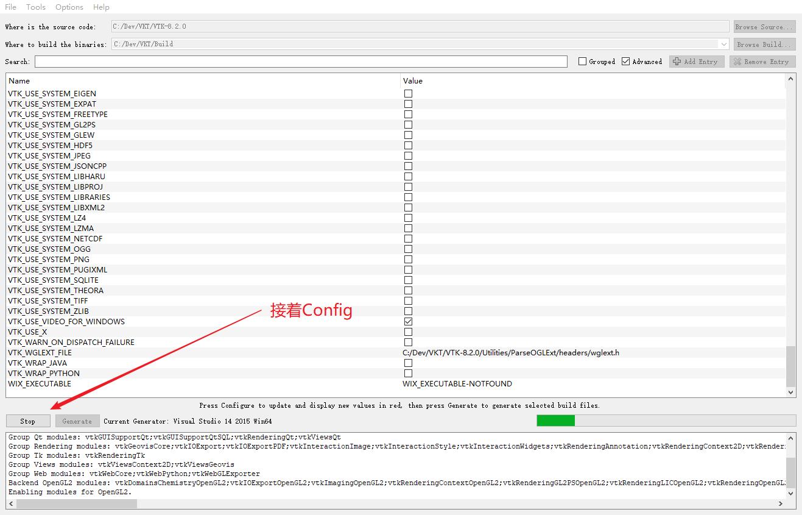The image size is (802, 515).
Task: Open the File menu
Action: (x=10, y=7)
